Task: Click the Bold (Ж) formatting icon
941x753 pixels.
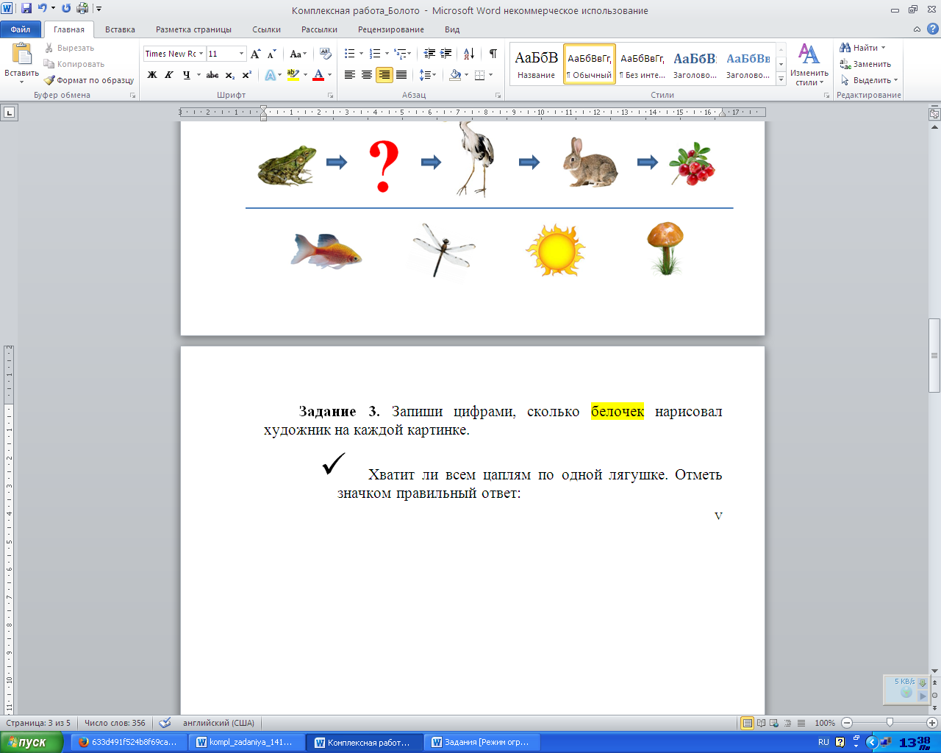Action: tap(152, 75)
